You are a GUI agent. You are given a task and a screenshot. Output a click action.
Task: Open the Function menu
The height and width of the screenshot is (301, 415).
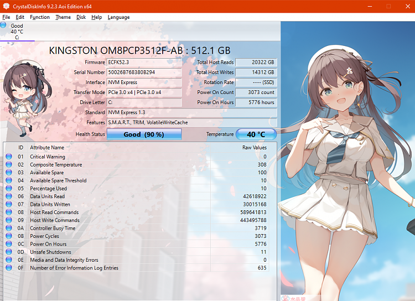[x=40, y=17]
